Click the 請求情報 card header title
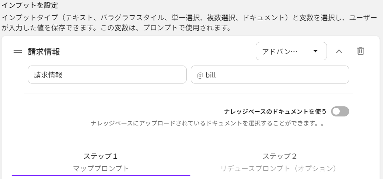The width and height of the screenshot is (383, 179). click(44, 52)
